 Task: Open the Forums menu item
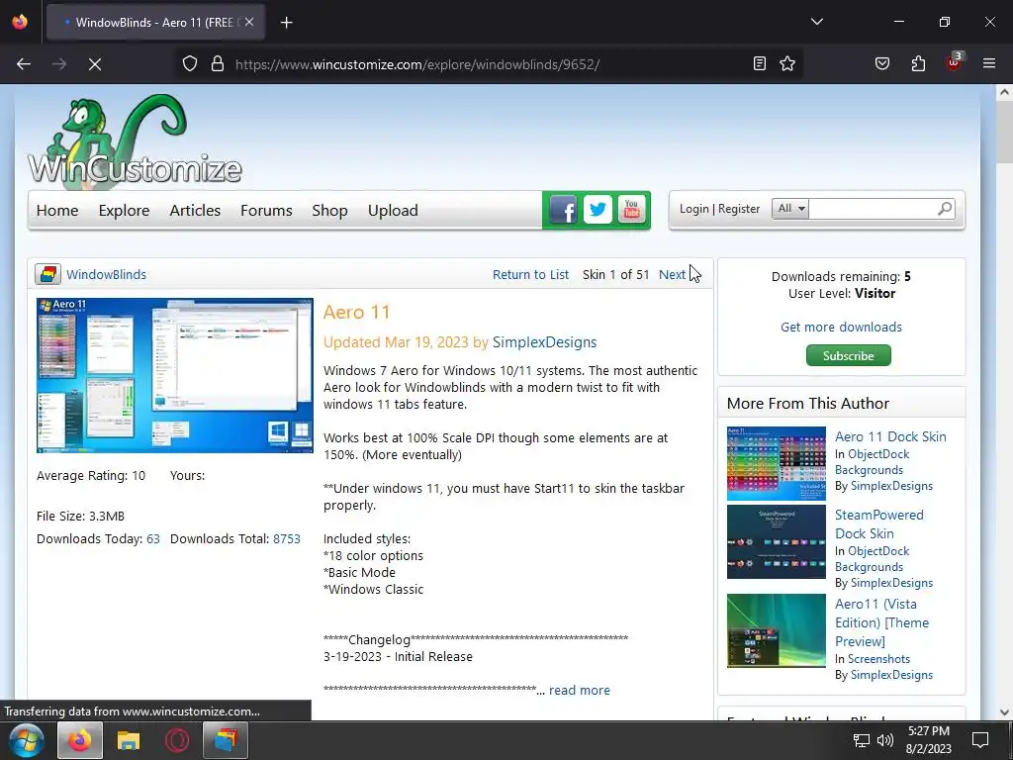pos(266,210)
